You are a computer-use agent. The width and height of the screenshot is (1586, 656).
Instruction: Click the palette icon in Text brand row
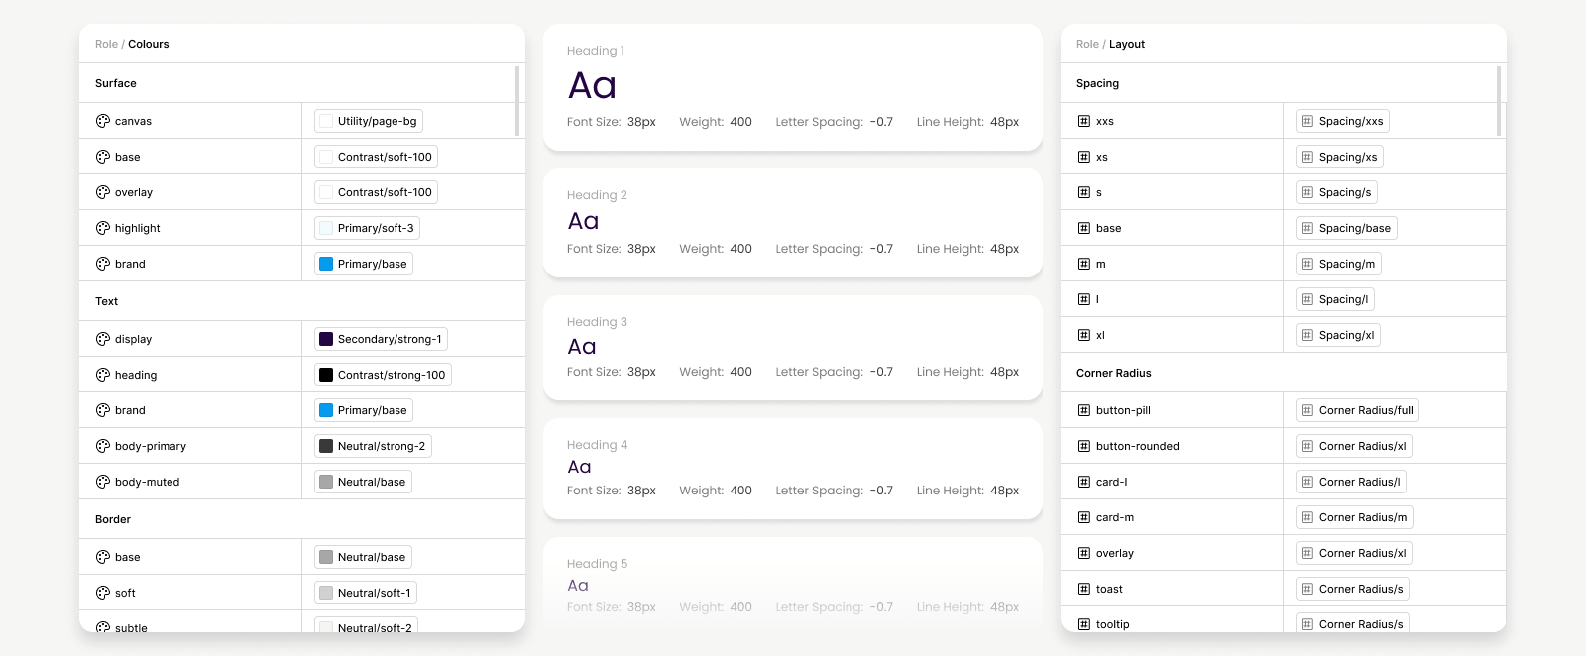(102, 410)
